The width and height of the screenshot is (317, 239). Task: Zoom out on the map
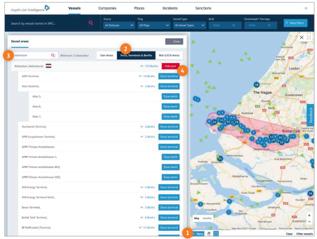[309, 222]
